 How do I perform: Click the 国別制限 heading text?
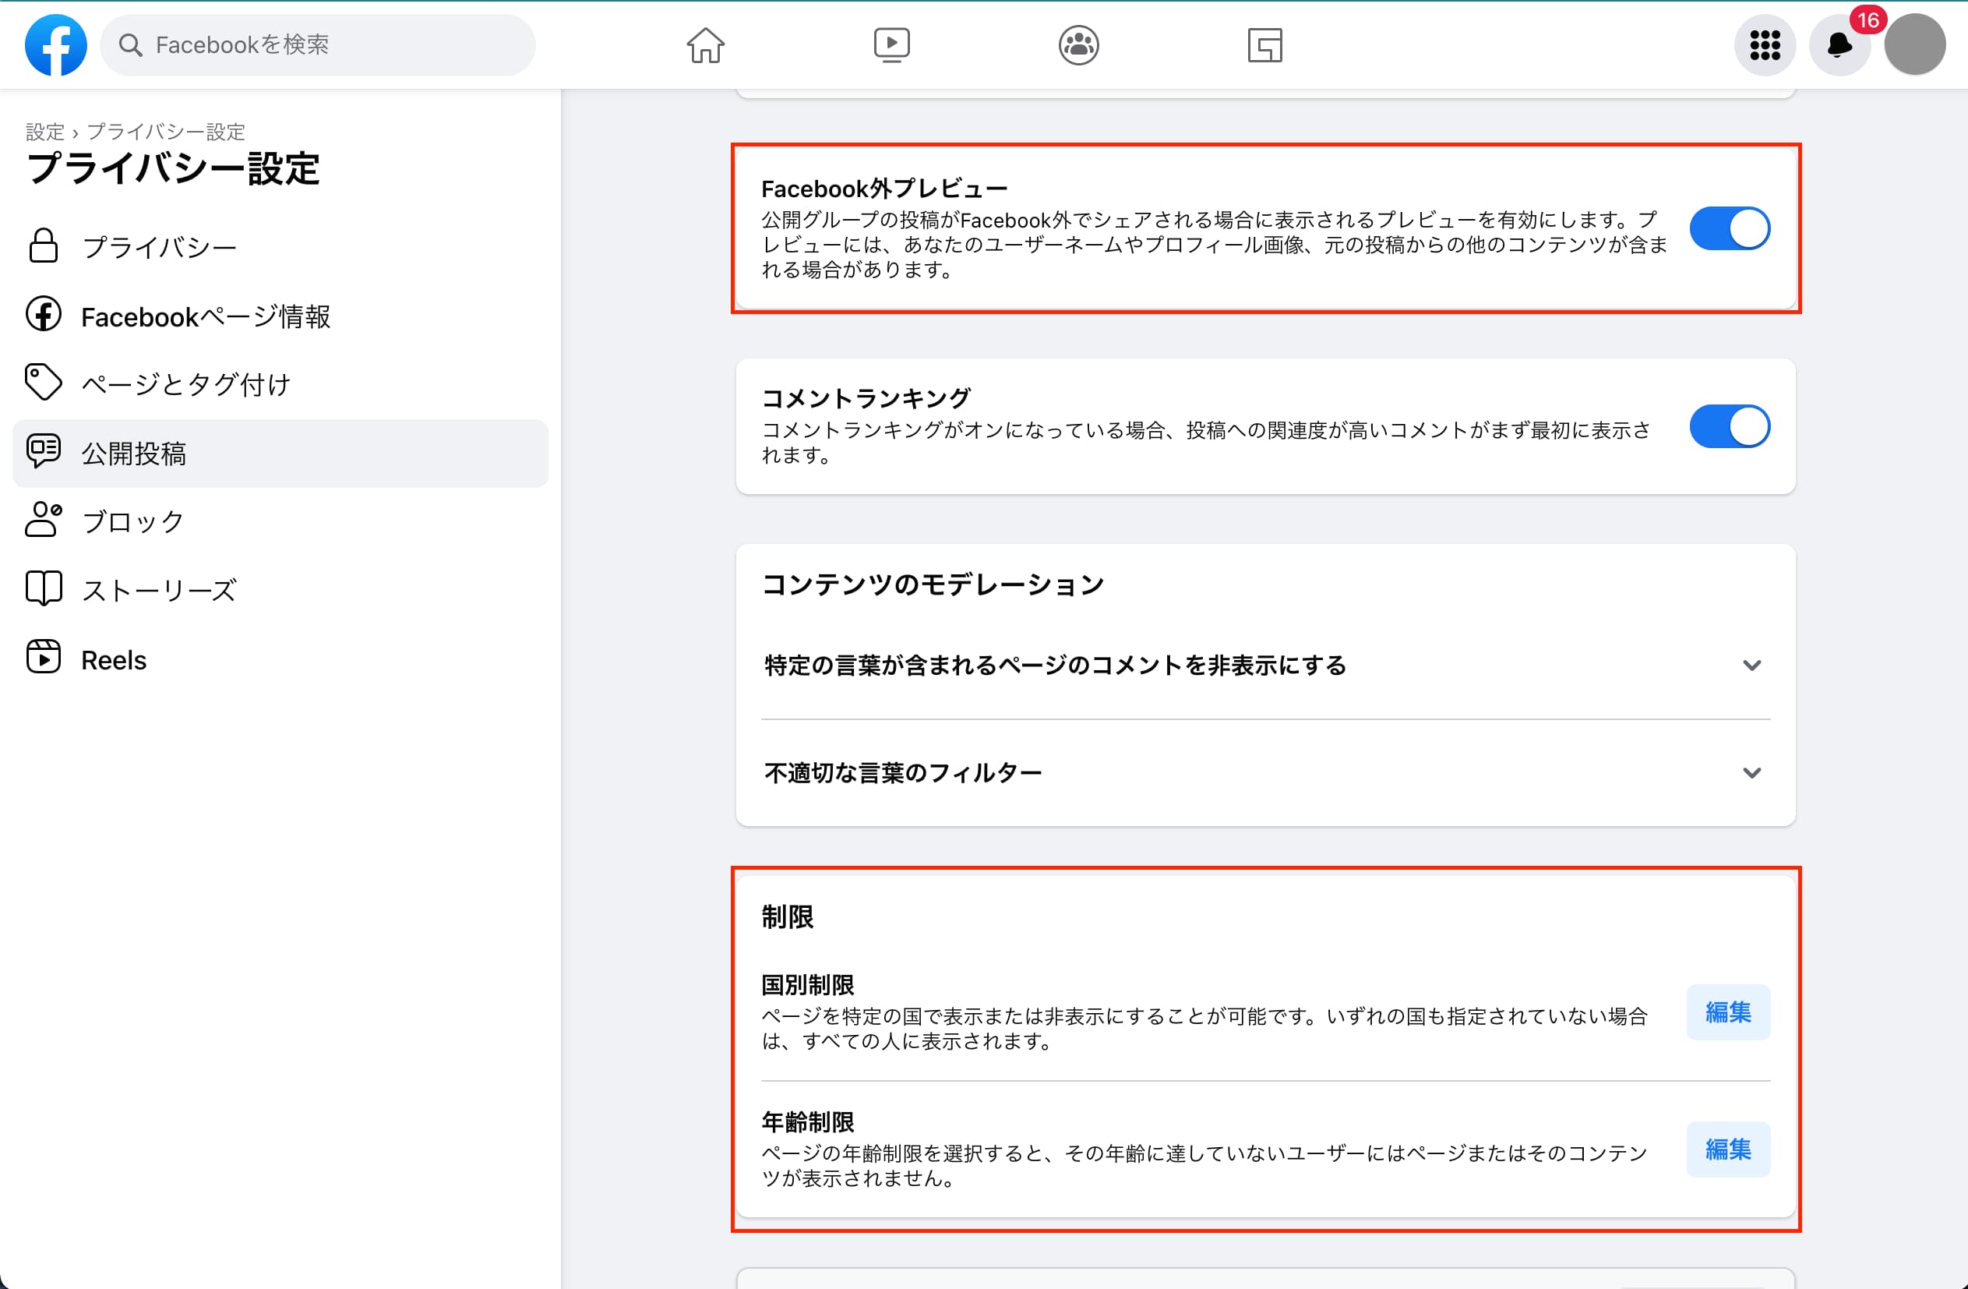[x=808, y=984]
